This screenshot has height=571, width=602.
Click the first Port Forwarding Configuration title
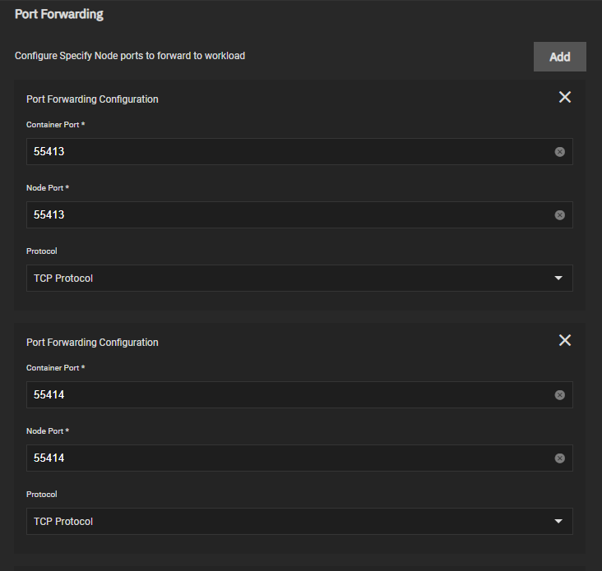92,99
